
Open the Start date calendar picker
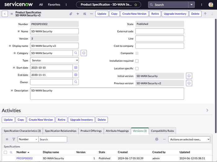[x=76, y=68]
